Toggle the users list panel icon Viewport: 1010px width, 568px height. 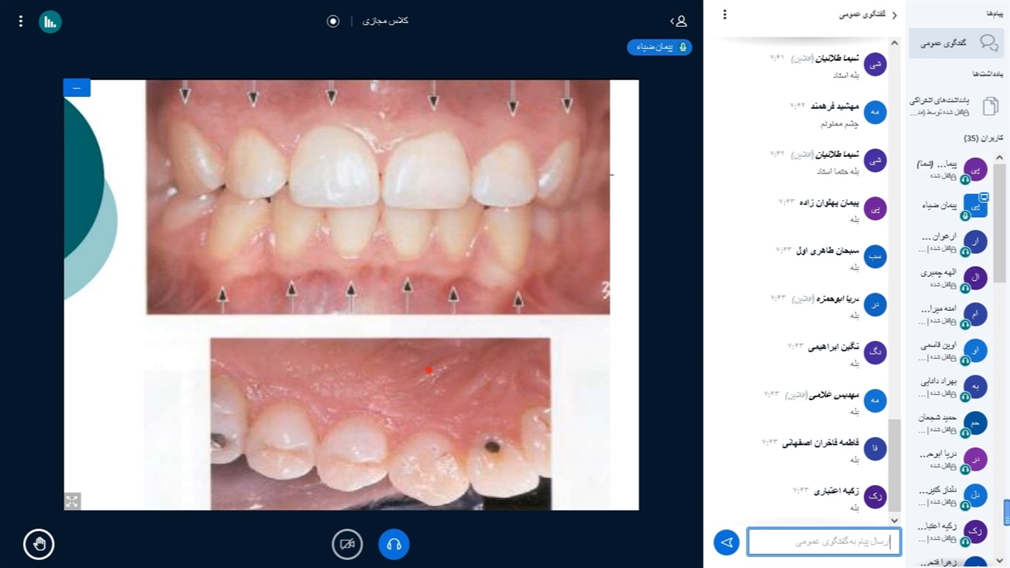tap(679, 21)
